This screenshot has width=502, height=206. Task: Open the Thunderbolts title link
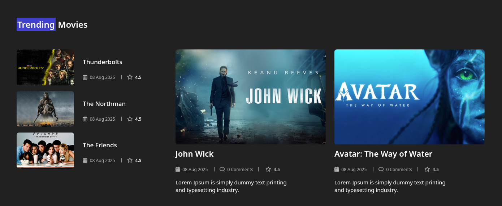[103, 62]
